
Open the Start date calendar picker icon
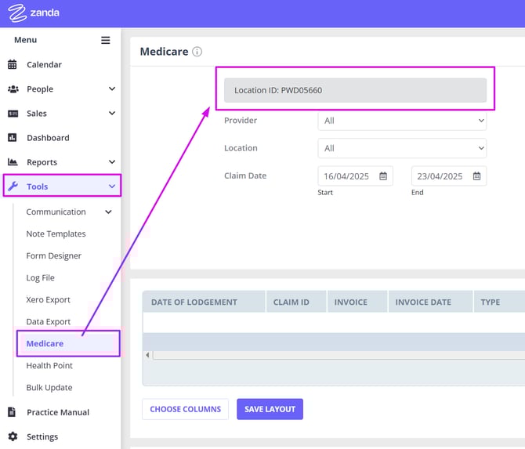pyautogui.click(x=383, y=176)
